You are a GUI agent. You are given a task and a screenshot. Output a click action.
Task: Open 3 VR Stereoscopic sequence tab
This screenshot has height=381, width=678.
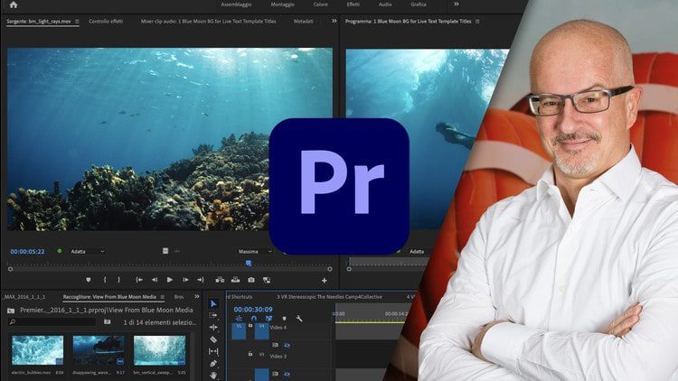coord(329,297)
